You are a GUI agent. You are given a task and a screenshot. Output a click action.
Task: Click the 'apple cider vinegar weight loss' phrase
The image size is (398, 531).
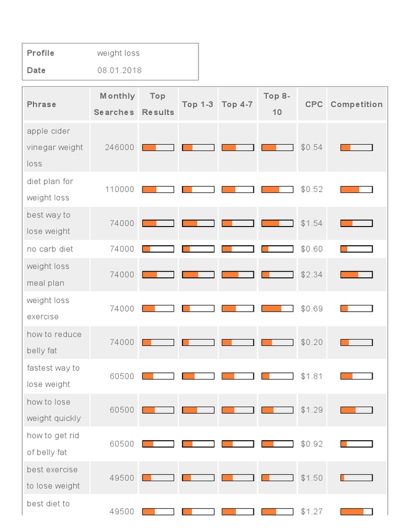point(54,147)
